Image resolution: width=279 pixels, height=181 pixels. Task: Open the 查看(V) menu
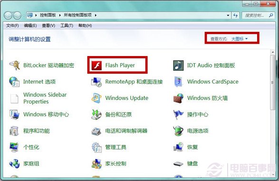pos(48,26)
